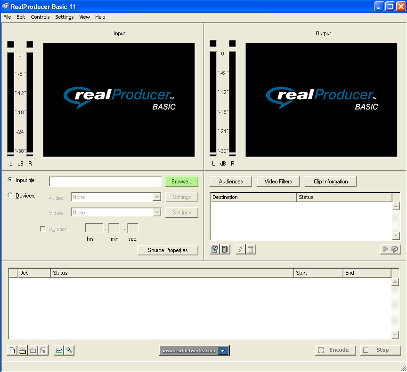Open the Settings menu
Screen dimensions: 407x372
[65, 17]
